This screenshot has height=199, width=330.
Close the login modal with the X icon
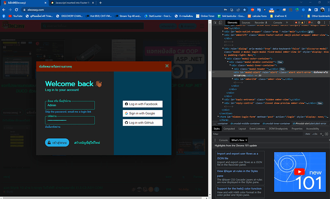coord(167,66)
